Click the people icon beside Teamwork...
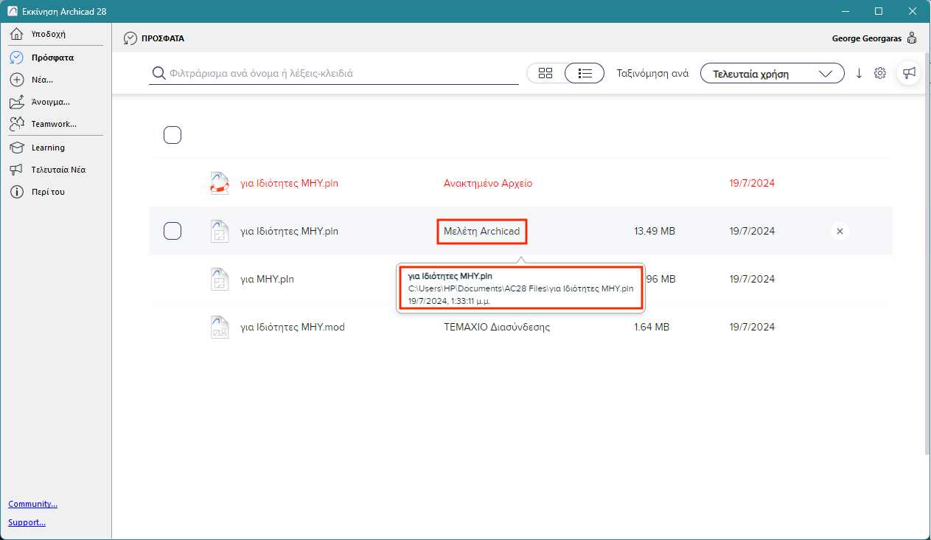This screenshot has height=540, width=931. tap(18, 124)
